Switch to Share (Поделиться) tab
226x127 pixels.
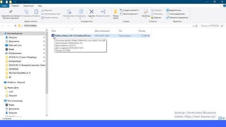click(x=28, y=6)
